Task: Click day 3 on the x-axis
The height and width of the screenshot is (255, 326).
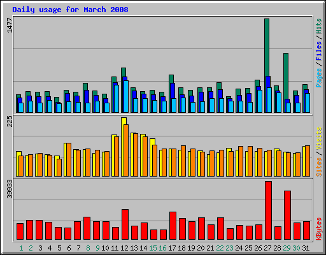Action: pyautogui.click(x=40, y=248)
